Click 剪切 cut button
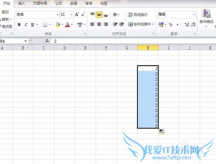Viewport: 216px width, 164px height. click(x=5, y=12)
